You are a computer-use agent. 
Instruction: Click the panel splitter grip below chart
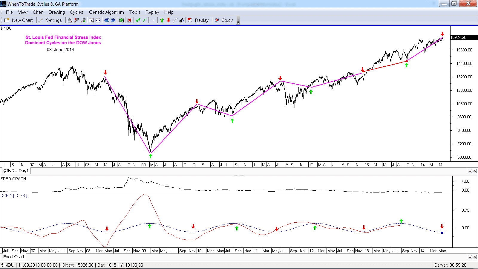point(239,175)
